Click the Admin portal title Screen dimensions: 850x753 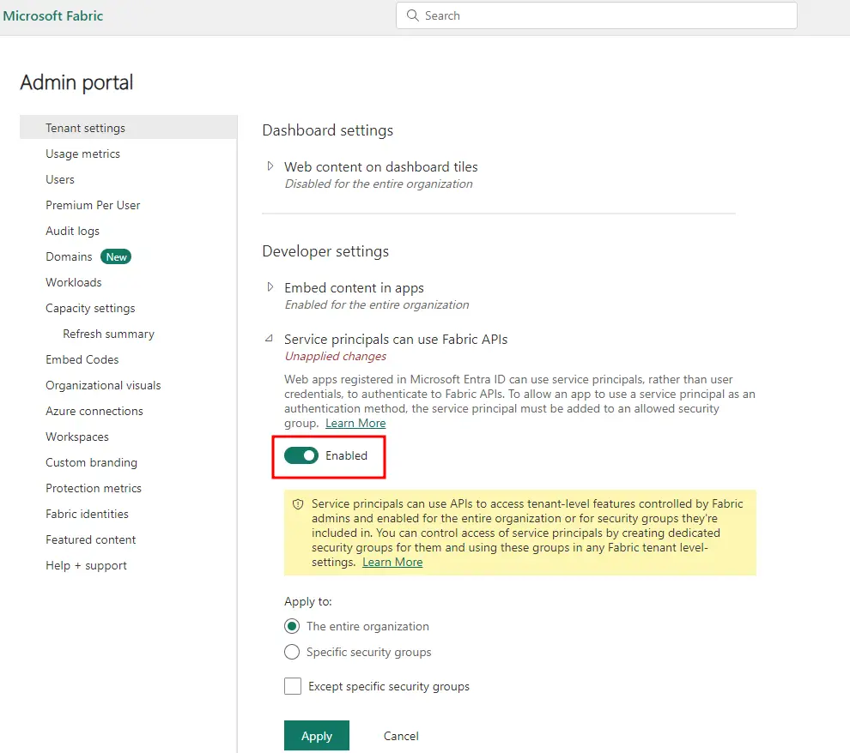click(76, 82)
